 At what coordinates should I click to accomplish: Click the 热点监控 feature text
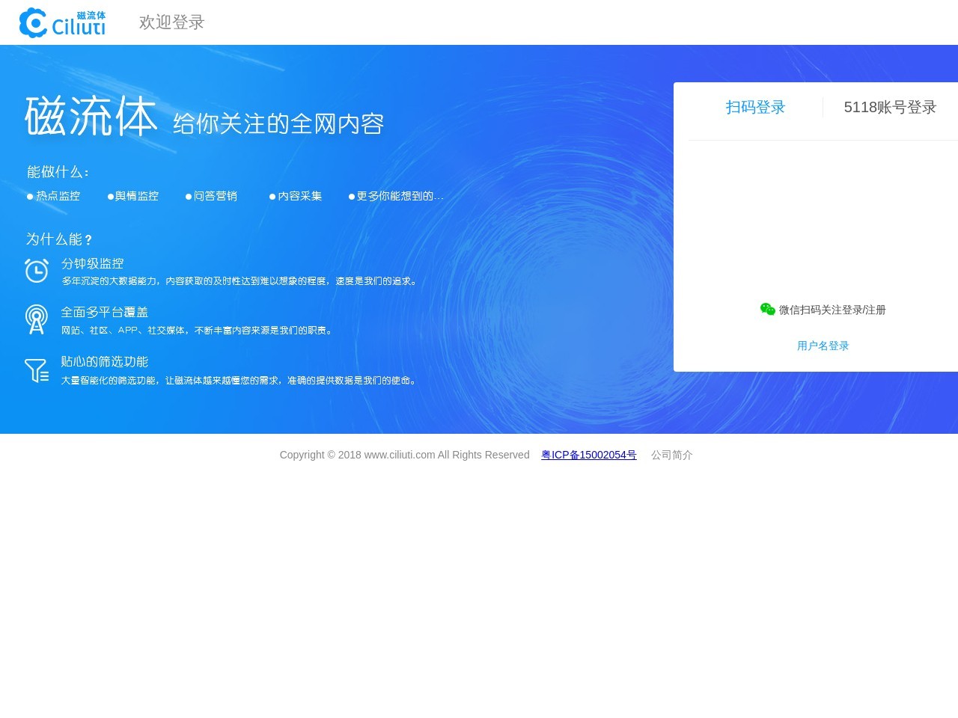(x=58, y=196)
